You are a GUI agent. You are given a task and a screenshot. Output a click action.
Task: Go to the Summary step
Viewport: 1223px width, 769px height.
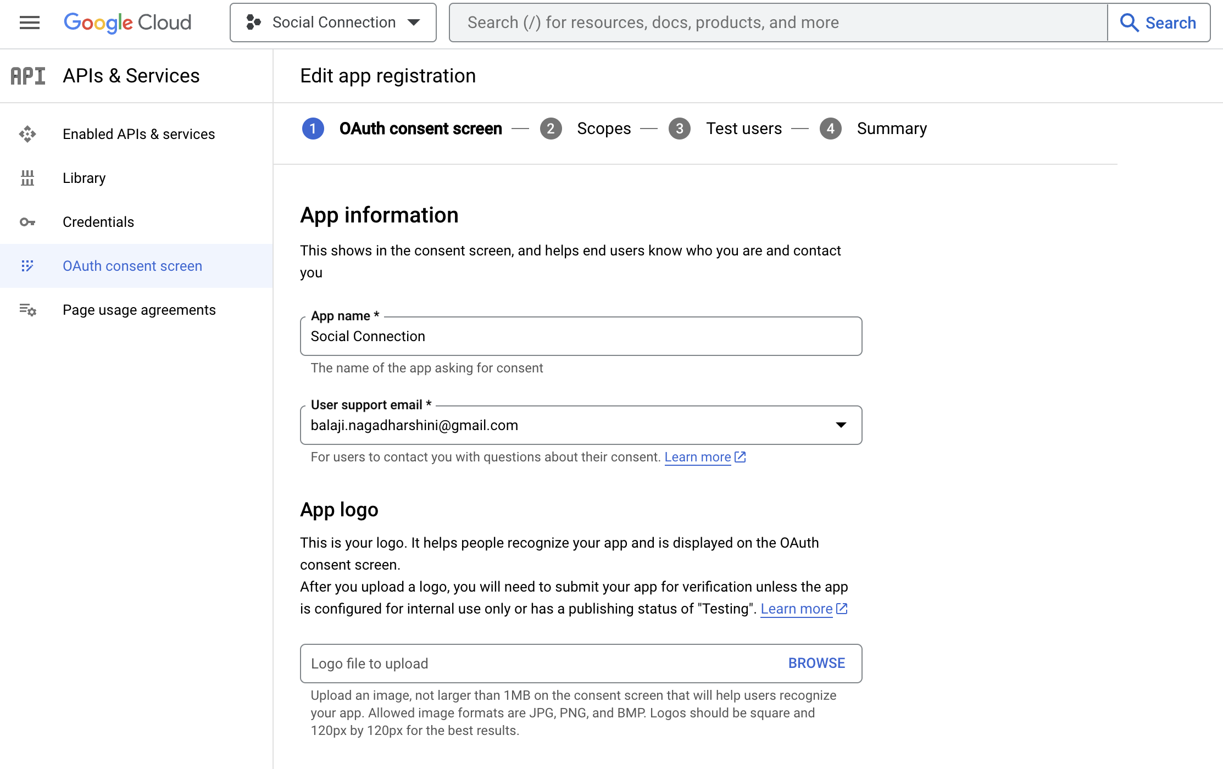pos(892,129)
